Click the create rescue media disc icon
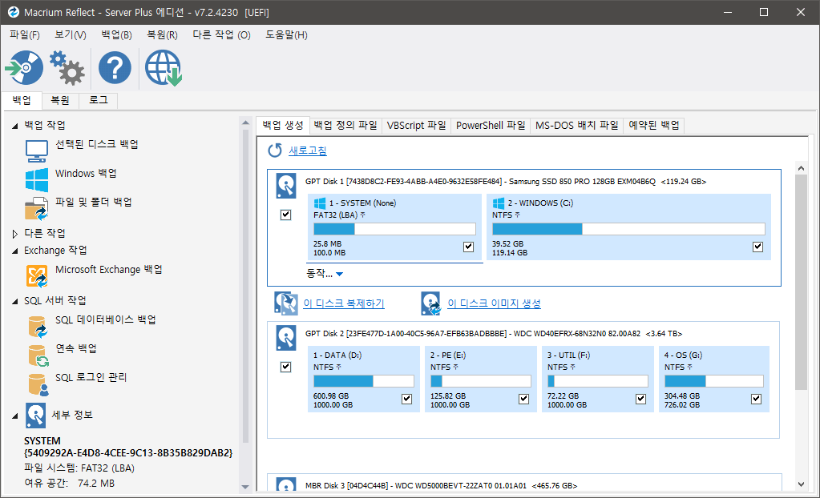This screenshot has height=498, width=820. tap(24, 67)
